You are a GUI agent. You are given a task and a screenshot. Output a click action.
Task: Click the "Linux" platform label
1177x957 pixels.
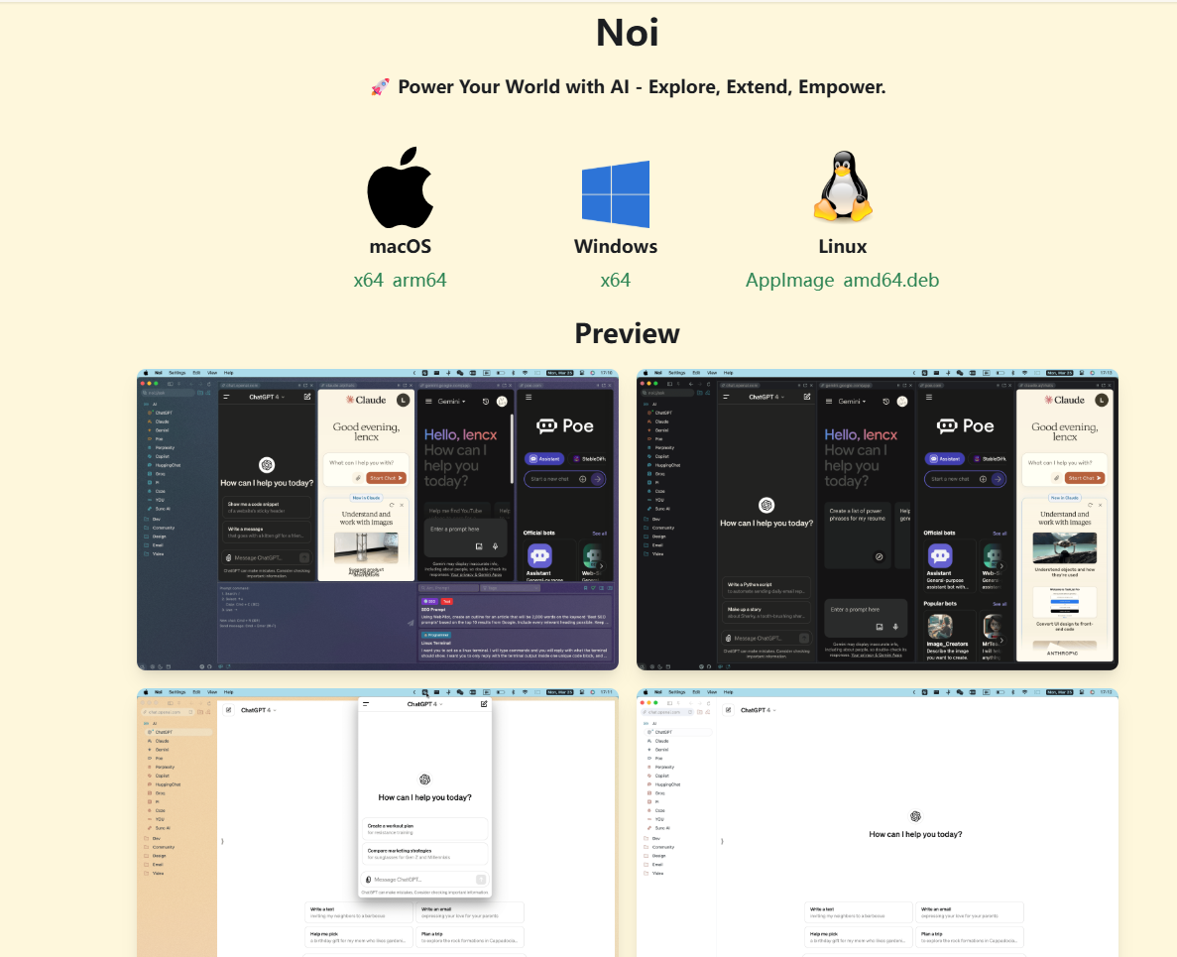click(842, 246)
